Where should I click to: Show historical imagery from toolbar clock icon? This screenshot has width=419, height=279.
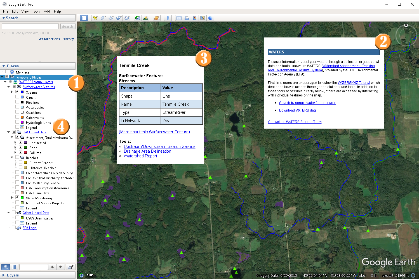pyautogui.click(x=137, y=18)
